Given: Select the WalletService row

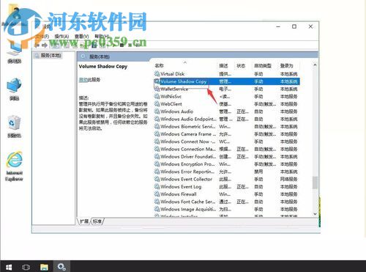Looking at the screenshot, I should click(x=227, y=89).
